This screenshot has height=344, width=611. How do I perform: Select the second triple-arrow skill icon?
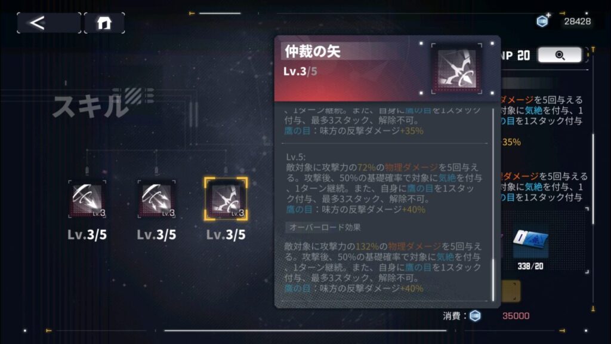click(156, 199)
